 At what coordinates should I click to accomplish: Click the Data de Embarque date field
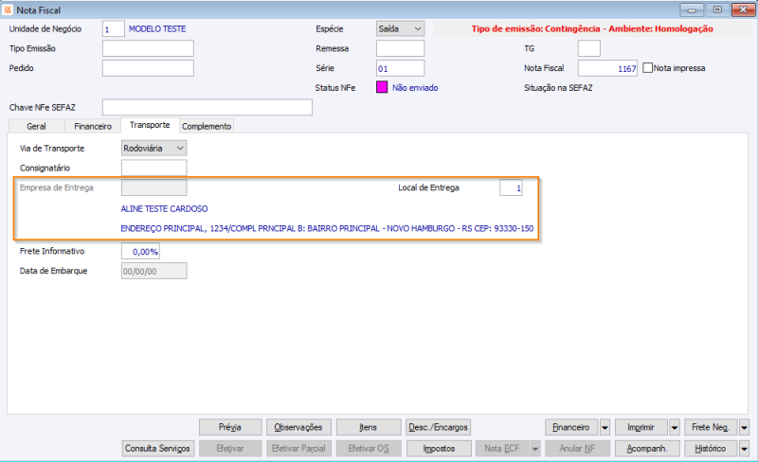pos(153,271)
